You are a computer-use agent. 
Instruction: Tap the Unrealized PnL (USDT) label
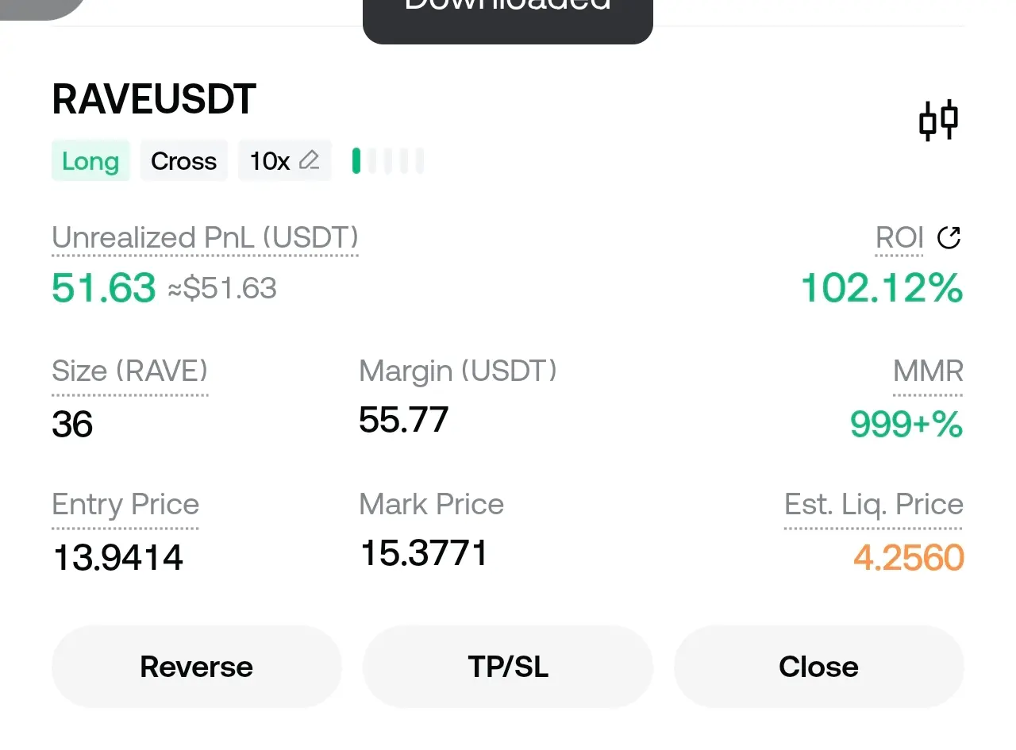point(205,237)
